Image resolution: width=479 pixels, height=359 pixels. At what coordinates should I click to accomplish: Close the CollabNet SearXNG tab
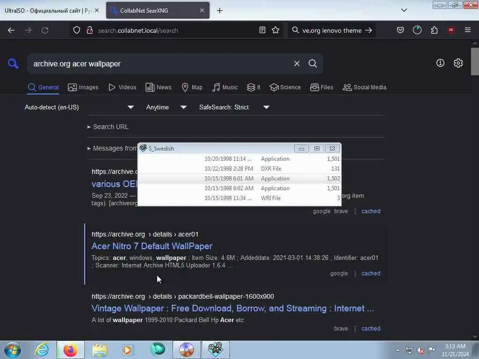coord(202,10)
